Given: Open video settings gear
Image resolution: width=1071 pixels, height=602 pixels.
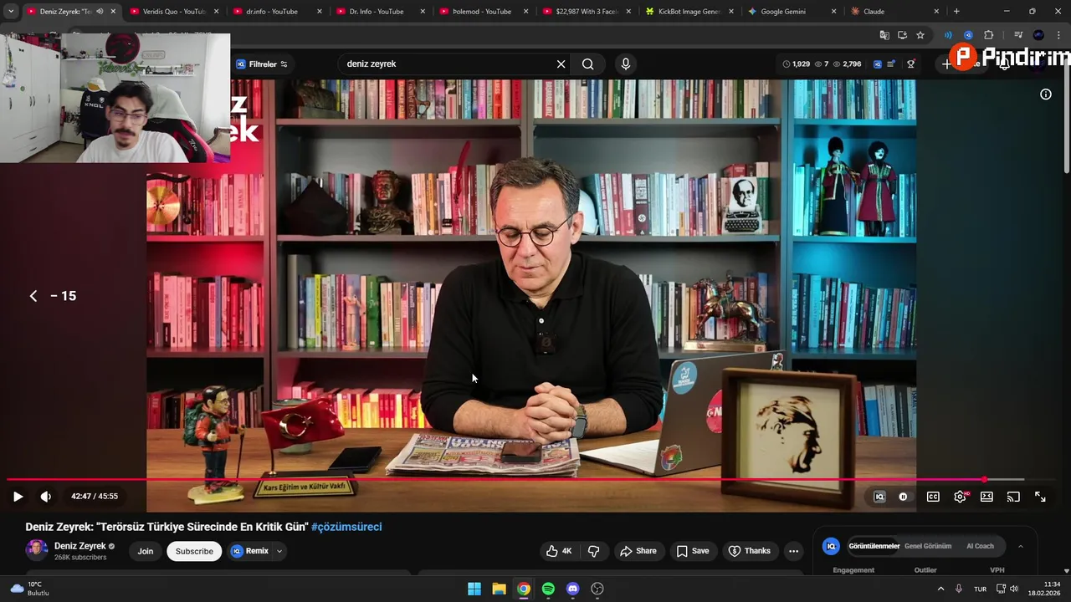Looking at the screenshot, I should (x=960, y=497).
